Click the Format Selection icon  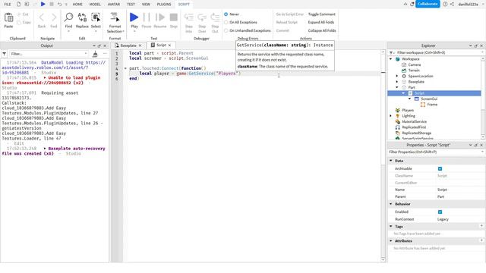click(x=115, y=17)
